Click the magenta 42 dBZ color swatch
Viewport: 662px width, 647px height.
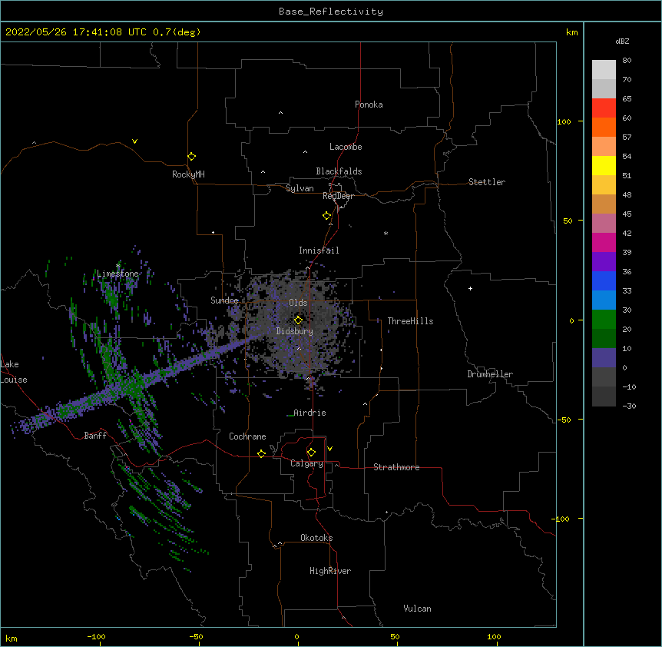click(604, 242)
